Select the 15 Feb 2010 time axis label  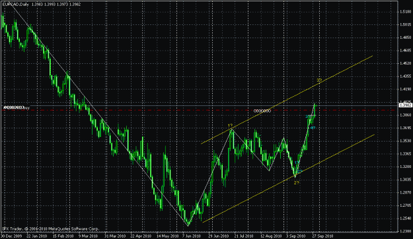63,236
